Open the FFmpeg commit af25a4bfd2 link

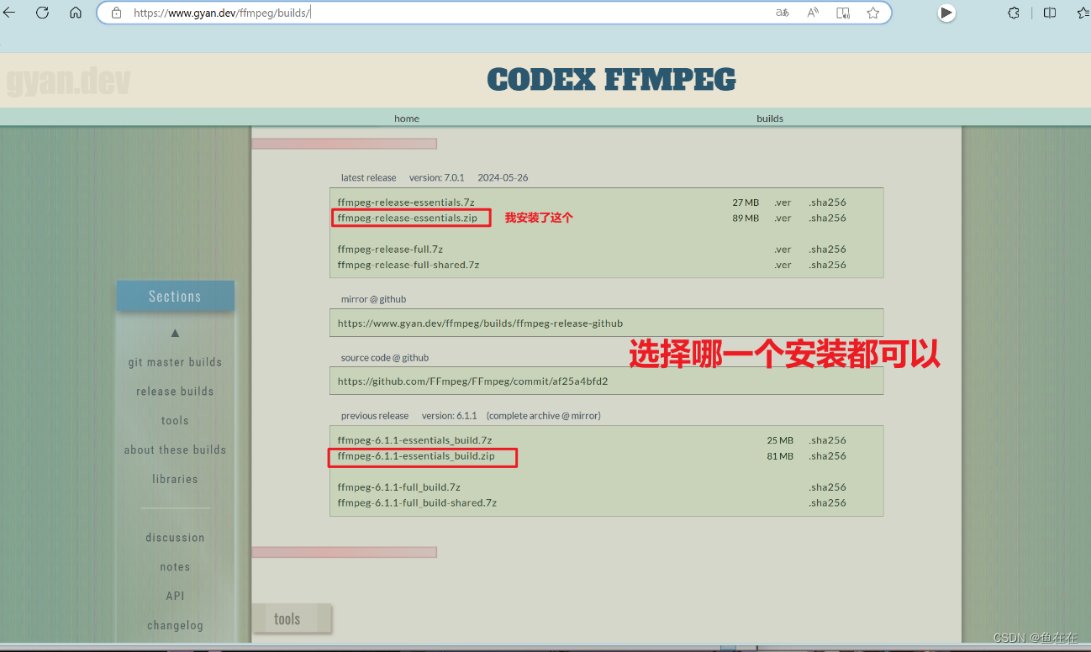pos(472,381)
